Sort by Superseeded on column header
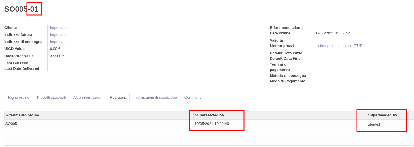The width and height of the screenshot is (414, 147). pyautogui.click(x=209, y=115)
